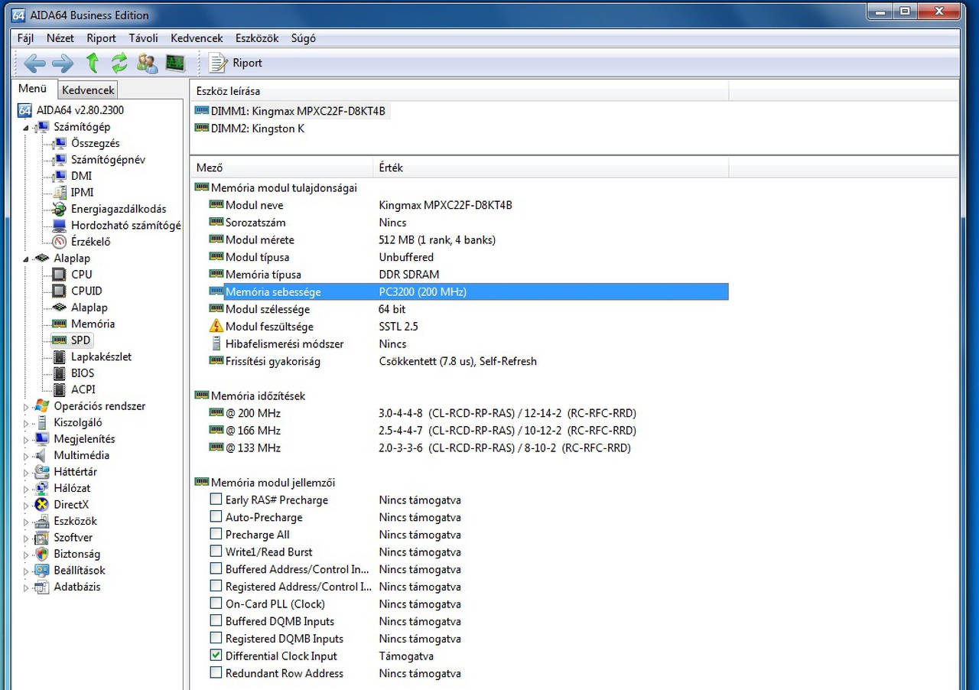The width and height of the screenshot is (979, 690).
Task: Go up one level with green arrow
Action: point(93,63)
